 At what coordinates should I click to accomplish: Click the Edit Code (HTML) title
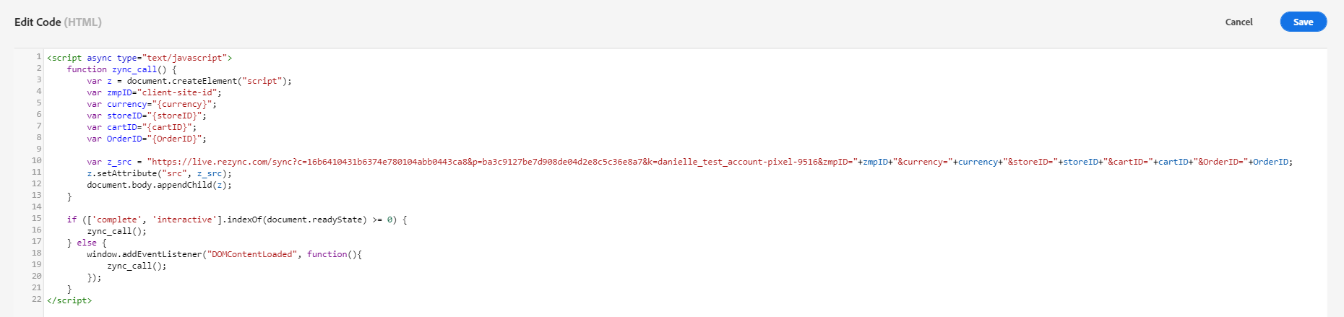58,22
